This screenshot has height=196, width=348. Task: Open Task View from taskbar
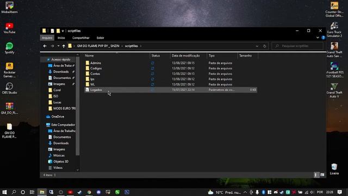click(32, 192)
